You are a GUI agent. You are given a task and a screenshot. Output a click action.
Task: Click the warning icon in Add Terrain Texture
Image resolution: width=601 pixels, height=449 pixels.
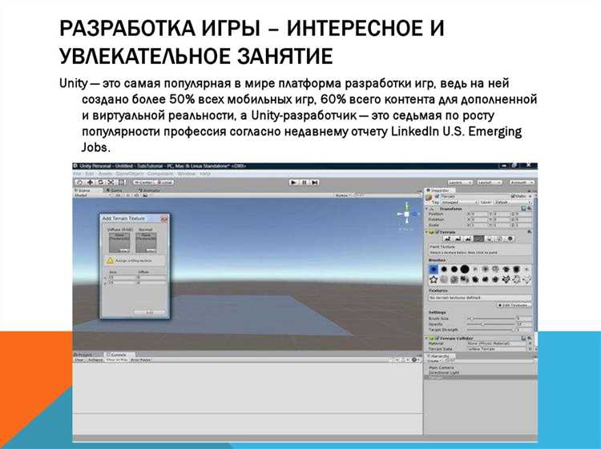pyautogui.click(x=110, y=260)
